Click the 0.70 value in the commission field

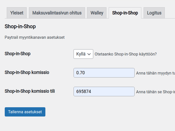(81, 73)
